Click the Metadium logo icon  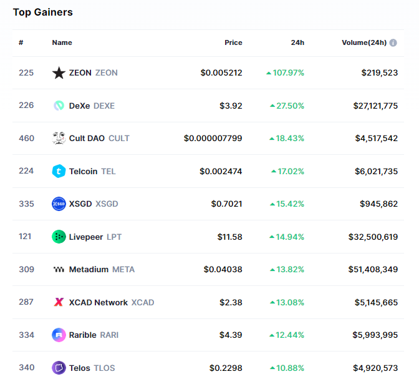click(59, 270)
